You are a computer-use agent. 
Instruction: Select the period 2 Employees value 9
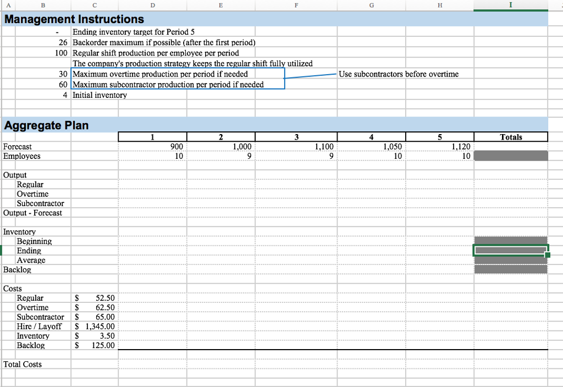coord(221,156)
